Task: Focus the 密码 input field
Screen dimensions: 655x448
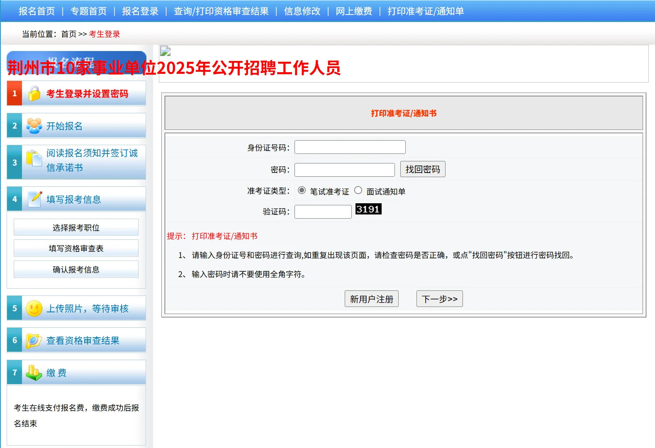Action: tap(345, 170)
